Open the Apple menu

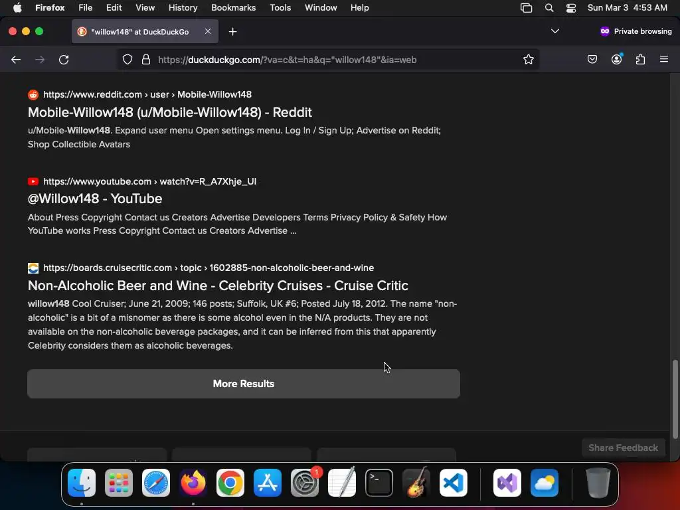pos(17,7)
